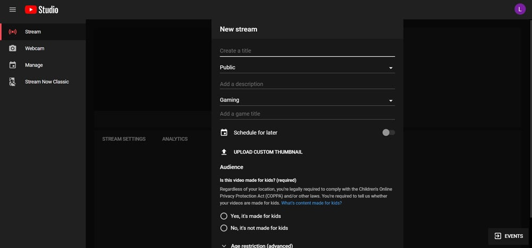Switch to the Analytics tab
532x248 pixels.
click(x=174, y=139)
